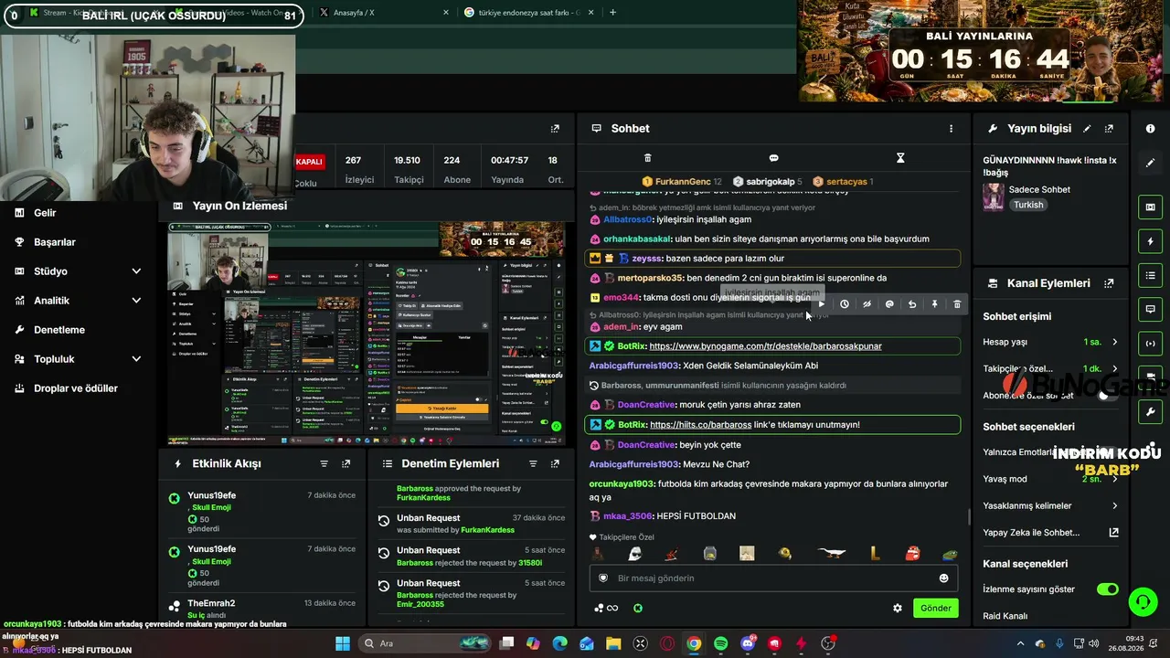The height and width of the screenshot is (658, 1170).
Task: Click the reply arrow on hovered message
Action: pos(912,304)
